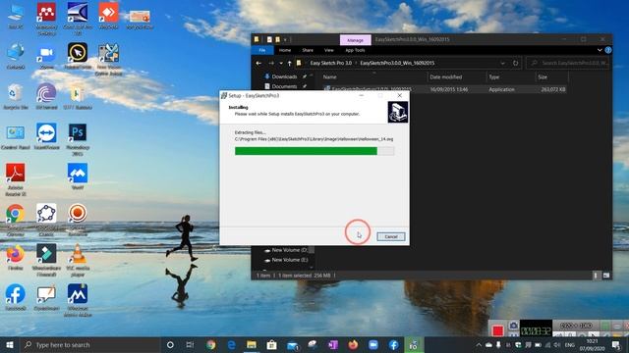The image size is (629, 353).
Task: Open the Firefox desktop shortcut
Action: (x=16, y=258)
